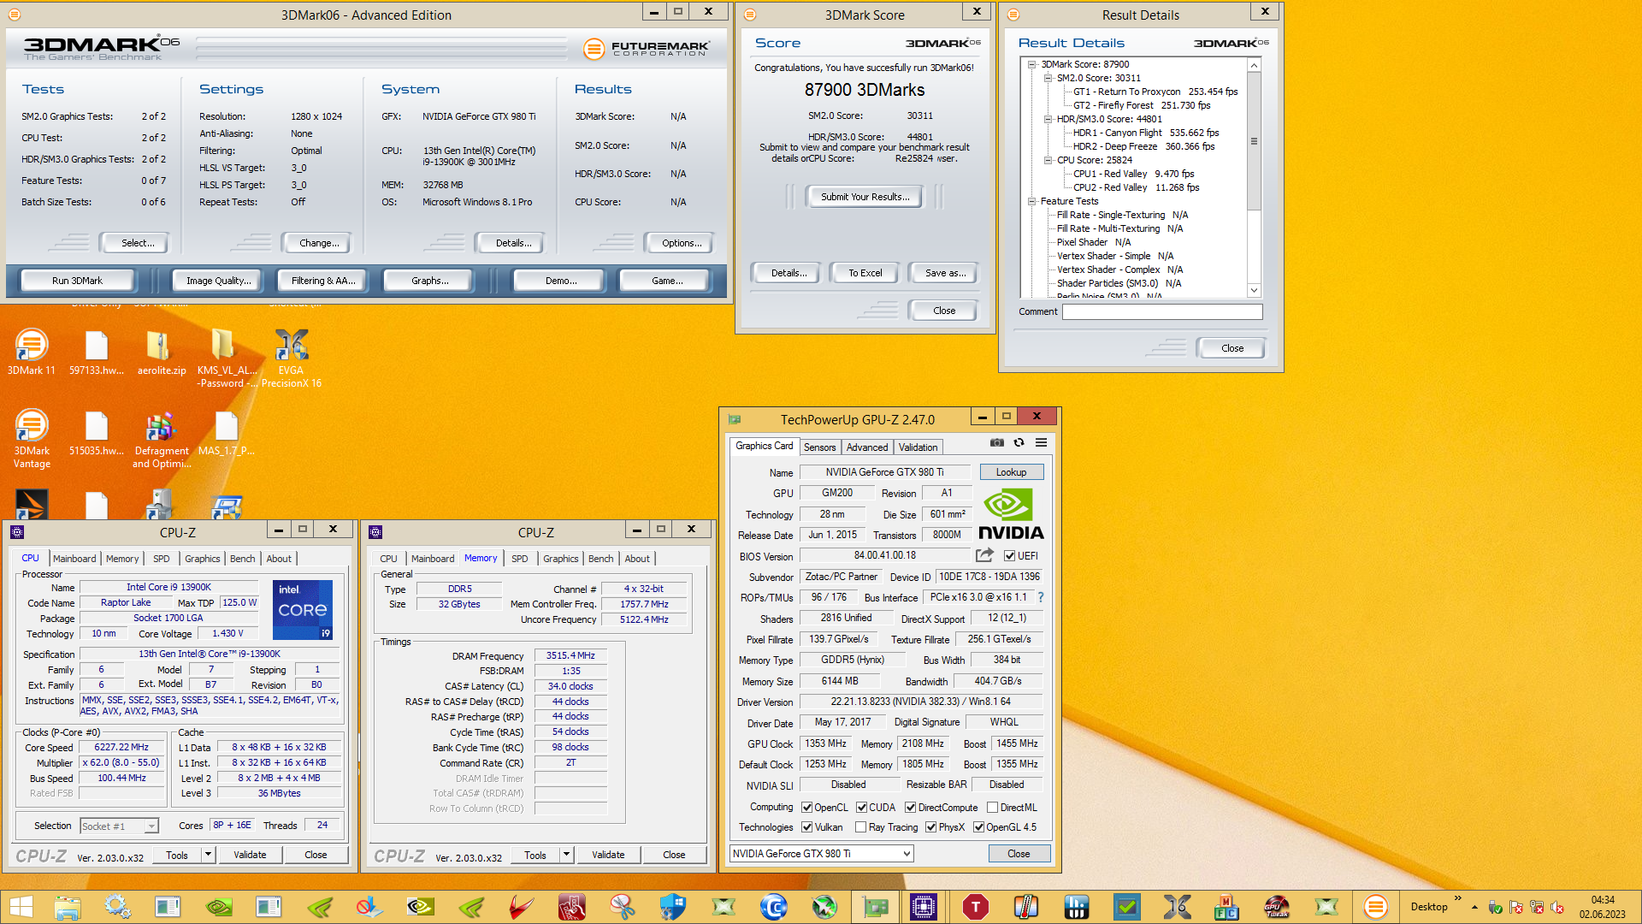Image resolution: width=1642 pixels, height=924 pixels.
Task: Toggle the DirectML checkbox
Action: point(992,807)
